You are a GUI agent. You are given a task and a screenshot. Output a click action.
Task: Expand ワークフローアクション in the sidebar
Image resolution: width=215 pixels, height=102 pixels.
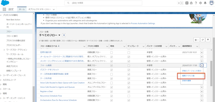(x=4, y=50)
